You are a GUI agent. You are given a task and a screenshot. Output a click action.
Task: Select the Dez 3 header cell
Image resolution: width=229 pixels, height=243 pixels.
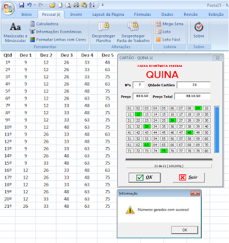tap(66, 55)
